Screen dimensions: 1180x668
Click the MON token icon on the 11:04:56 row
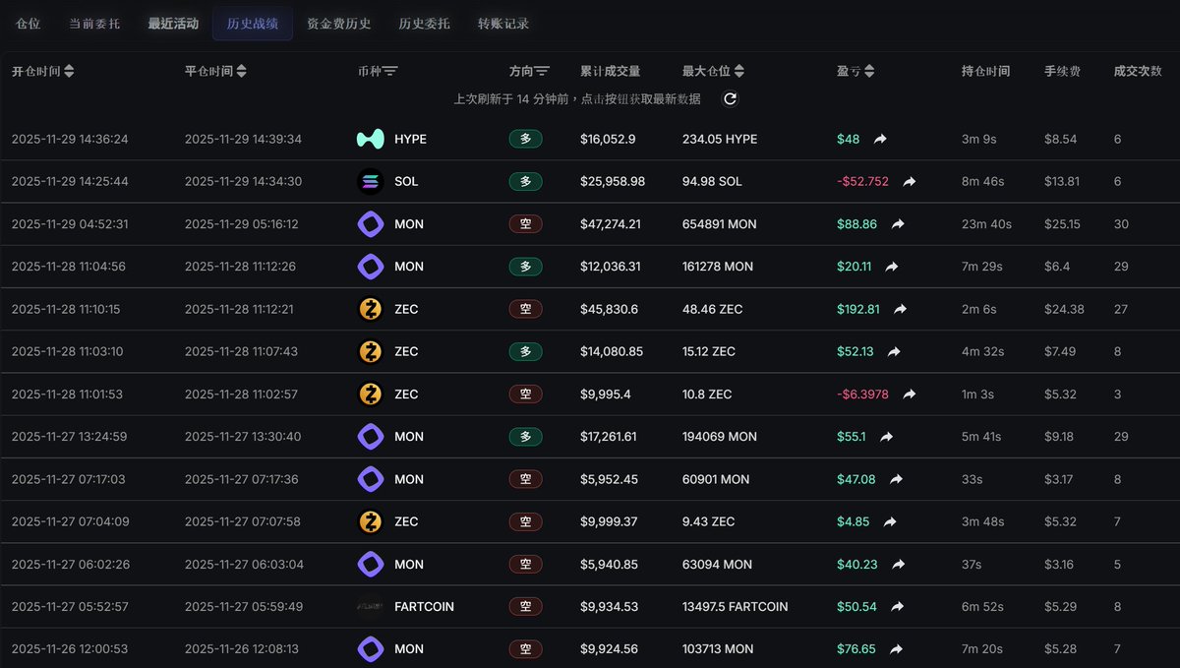[x=370, y=266]
